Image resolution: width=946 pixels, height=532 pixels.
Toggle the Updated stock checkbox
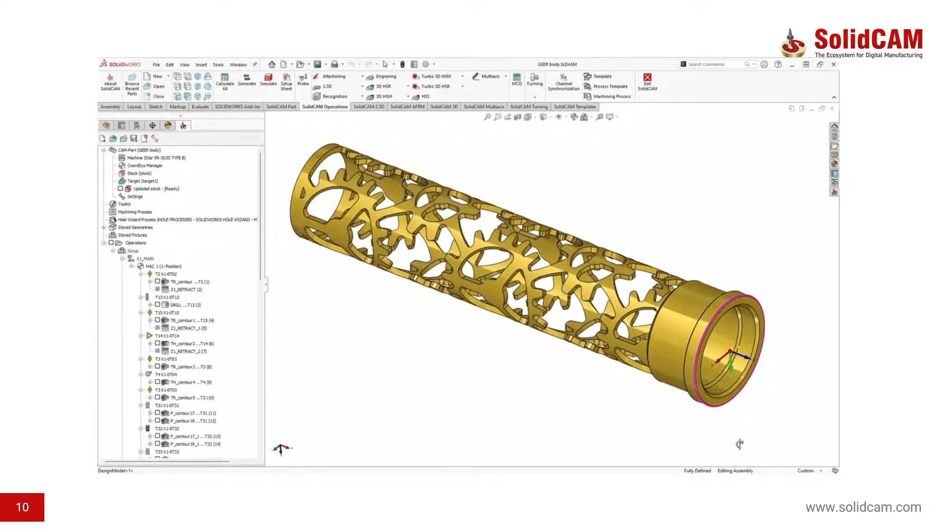(x=120, y=189)
